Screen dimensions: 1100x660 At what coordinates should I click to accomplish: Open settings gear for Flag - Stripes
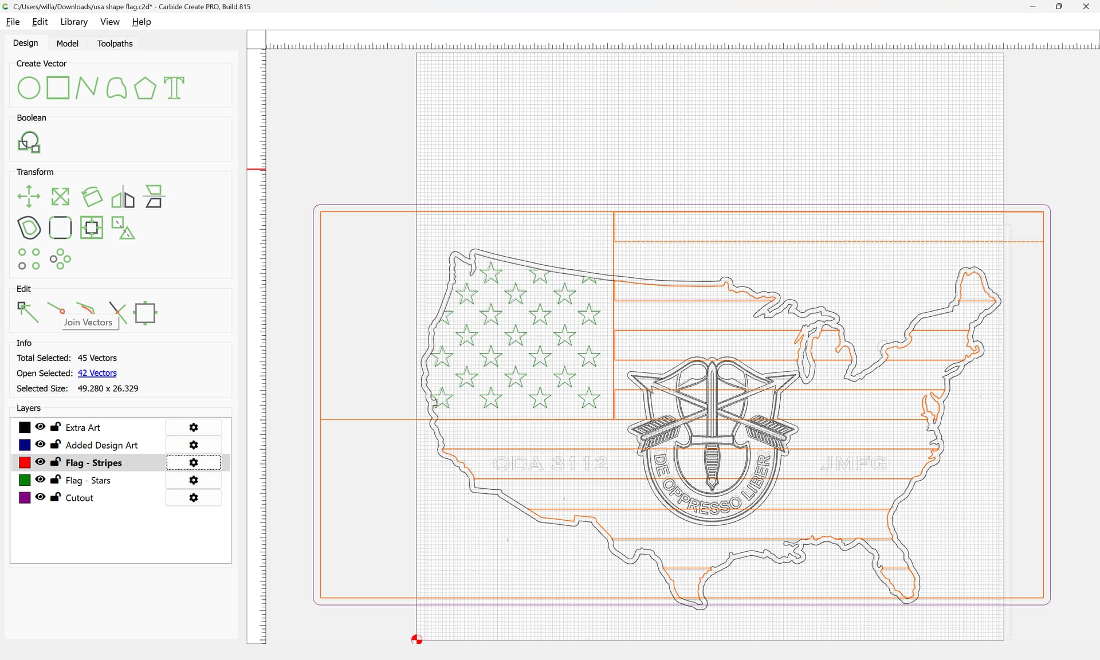tap(194, 462)
